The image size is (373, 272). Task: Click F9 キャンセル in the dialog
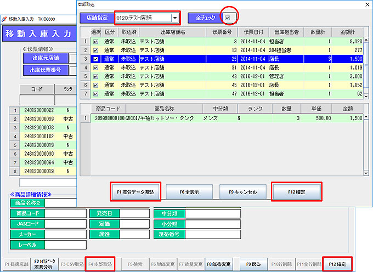click(x=242, y=192)
